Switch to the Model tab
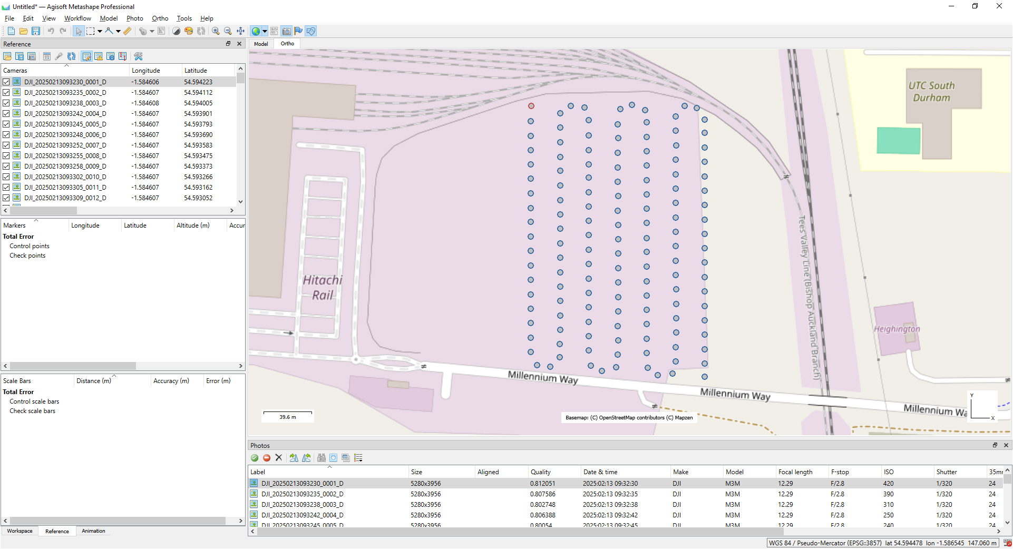Screen dimensions: 1013x549 261,44
